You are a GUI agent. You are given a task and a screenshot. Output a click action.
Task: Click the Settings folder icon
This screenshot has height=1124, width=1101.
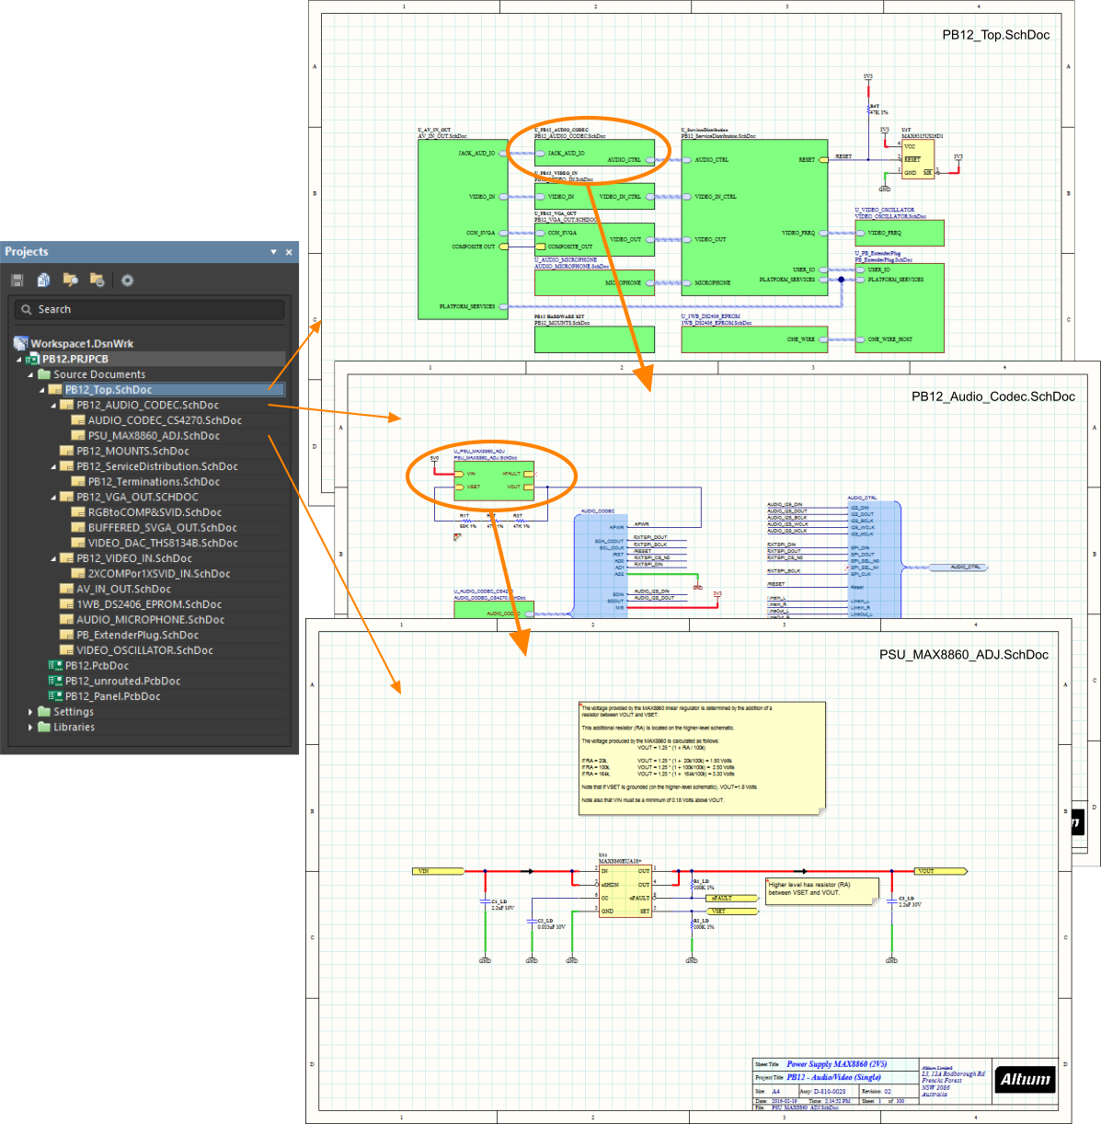pos(44,712)
